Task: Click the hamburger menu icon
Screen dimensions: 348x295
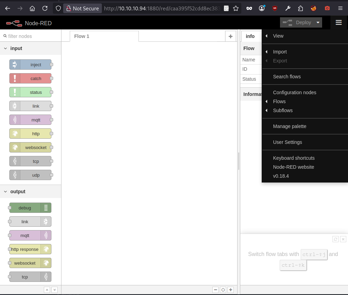Action: click(338, 22)
